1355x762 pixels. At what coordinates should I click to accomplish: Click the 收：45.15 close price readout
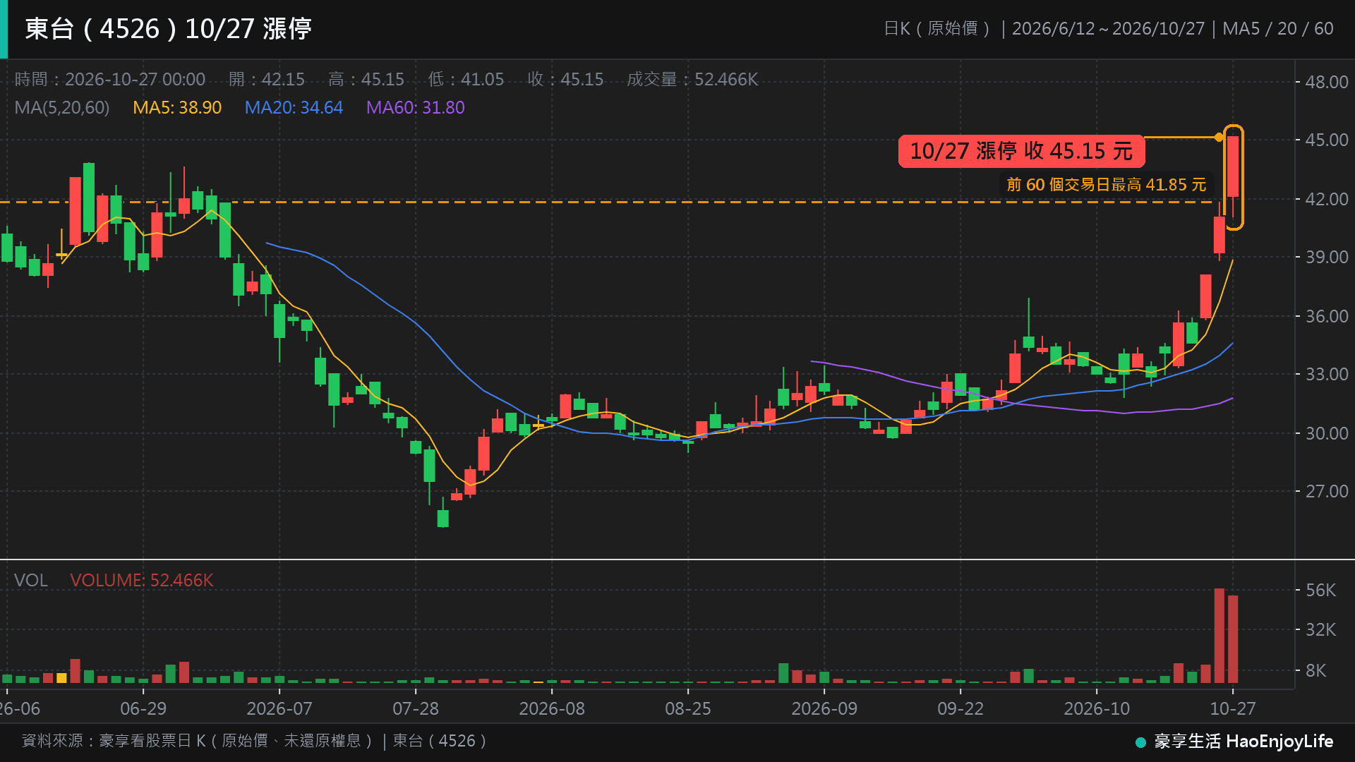(565, 79)
